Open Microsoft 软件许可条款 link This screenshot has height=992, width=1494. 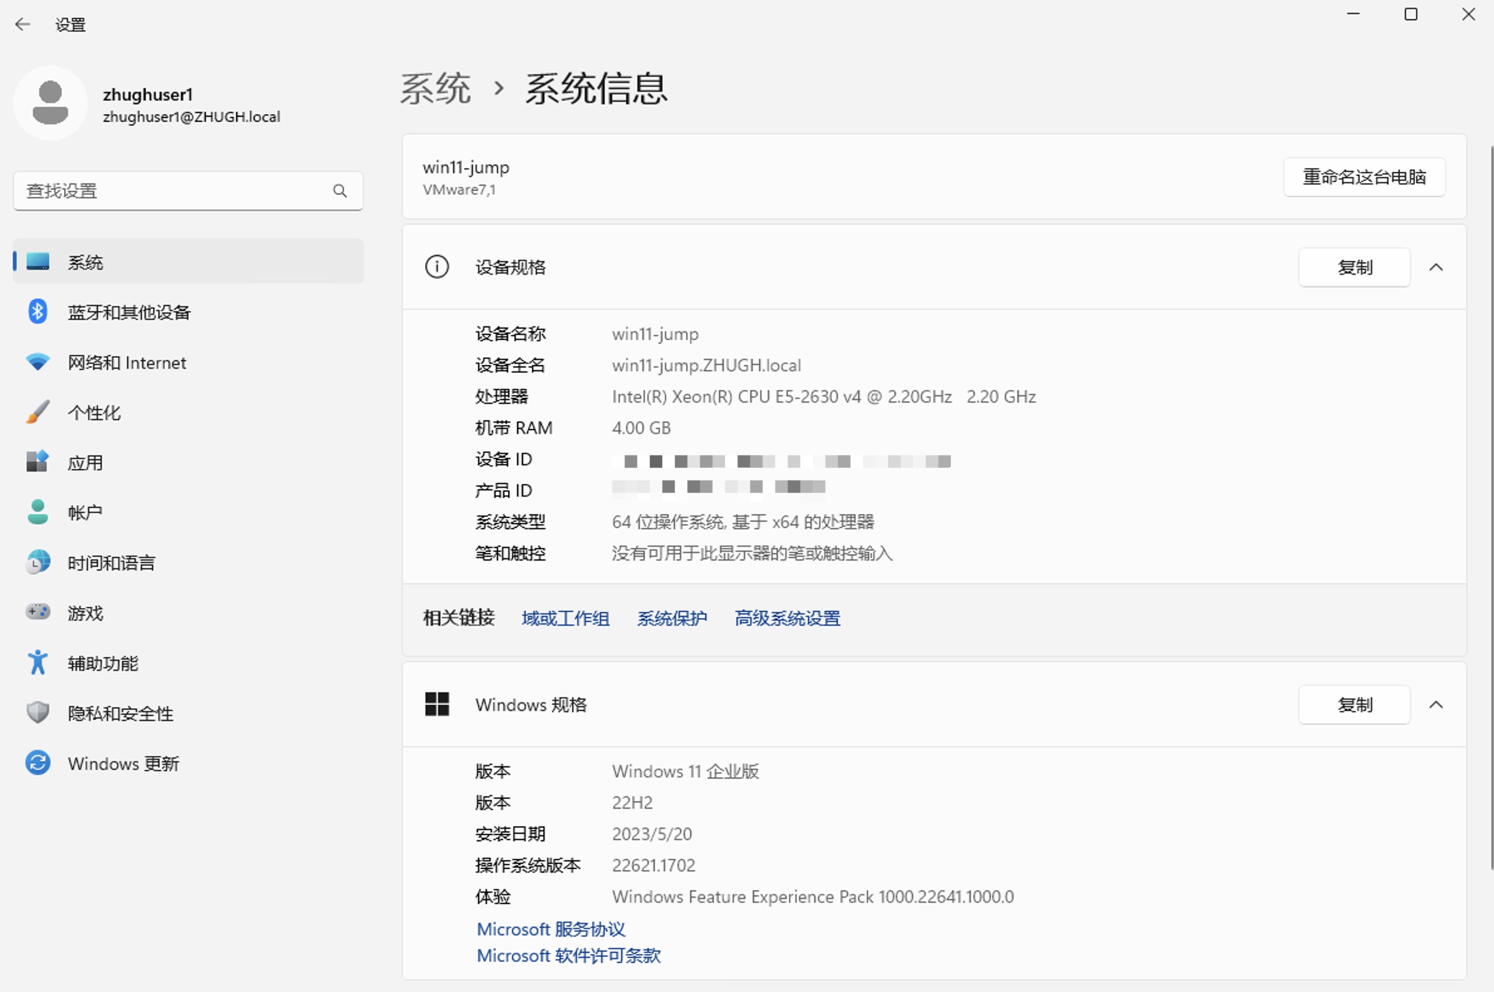(569, 954)
